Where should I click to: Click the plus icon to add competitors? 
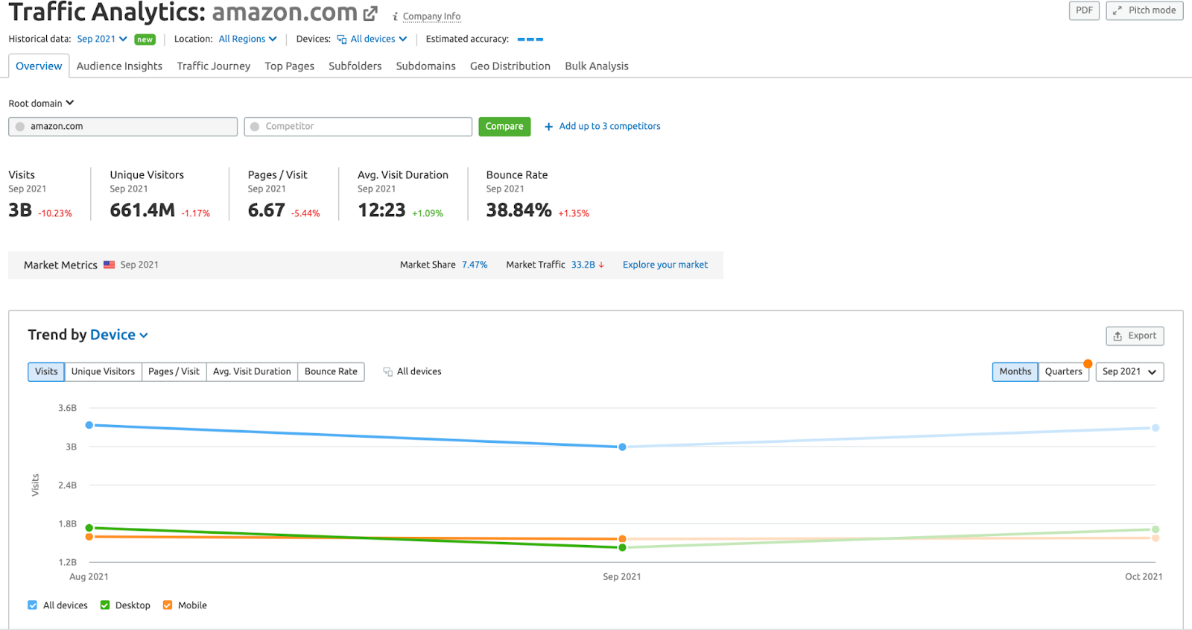coord(549,127)
